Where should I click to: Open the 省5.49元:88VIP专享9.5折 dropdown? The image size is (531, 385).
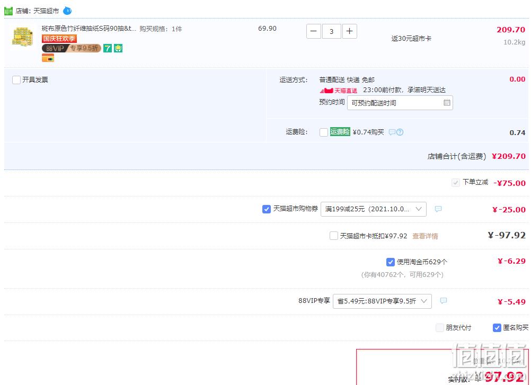(382, 301)
